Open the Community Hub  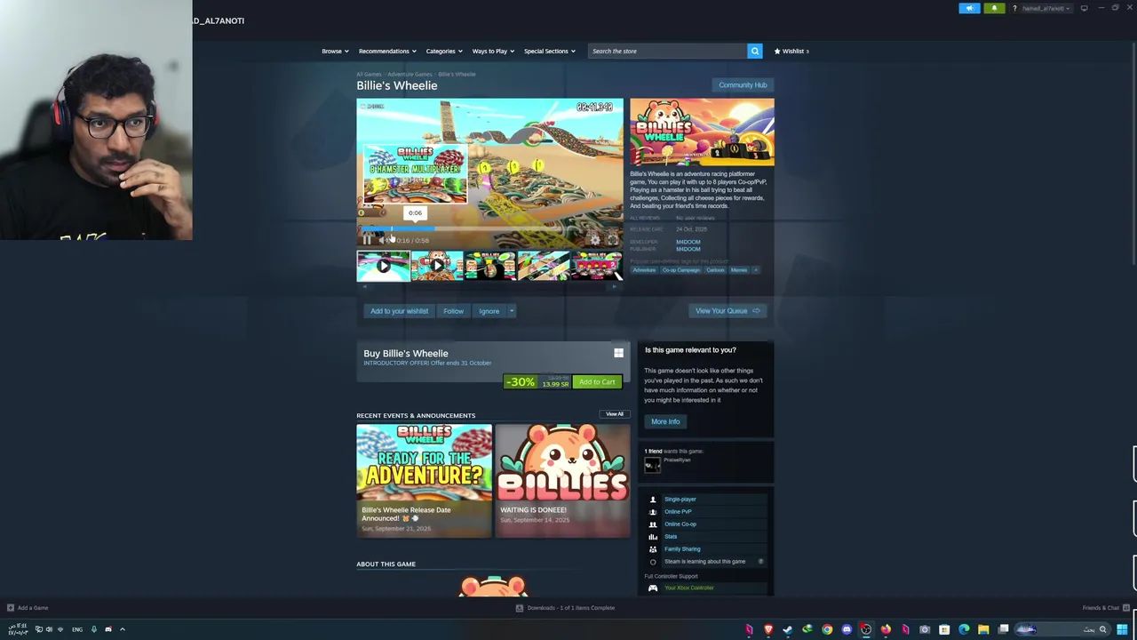coord(743,84)
